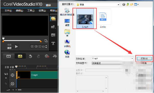Image resolution: width=154 pixels, height=93 pixels.
Task: Click the left orange trim mark-in handle
Action: [3, 41]
